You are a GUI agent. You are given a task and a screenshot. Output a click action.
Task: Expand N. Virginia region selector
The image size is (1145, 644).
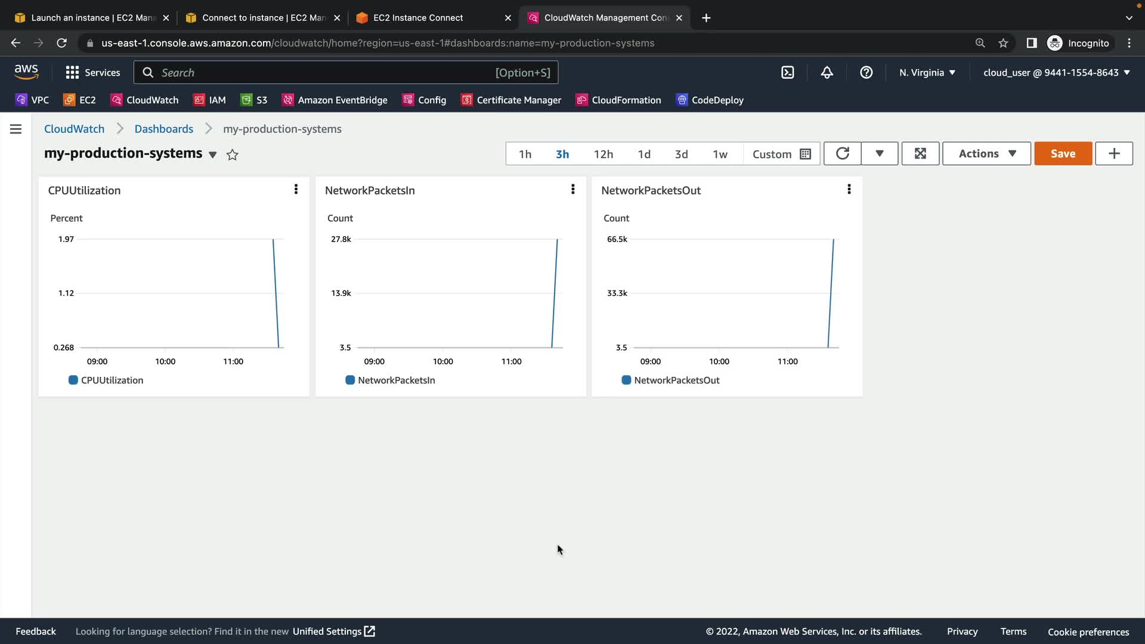927,73
